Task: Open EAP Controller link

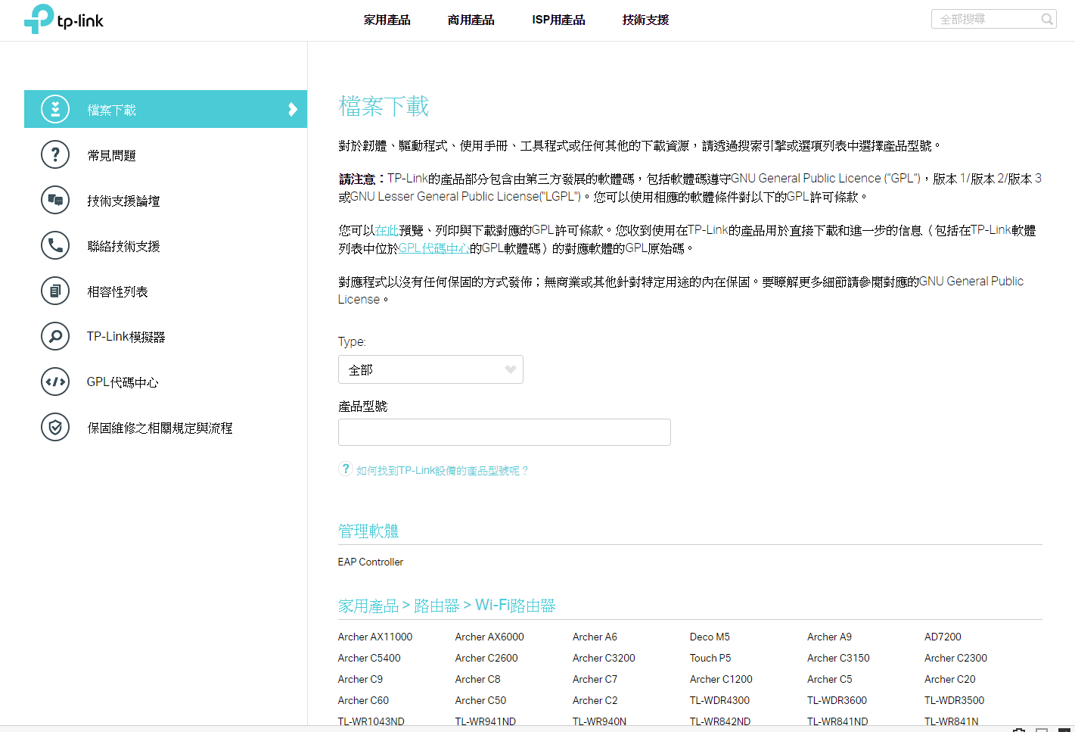Action: point(371,562)
